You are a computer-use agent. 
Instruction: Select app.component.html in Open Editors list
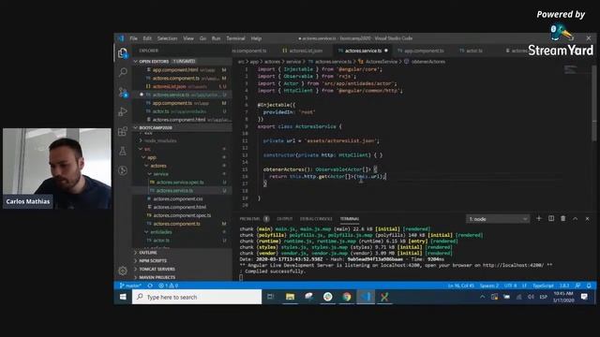pos(175,70)
